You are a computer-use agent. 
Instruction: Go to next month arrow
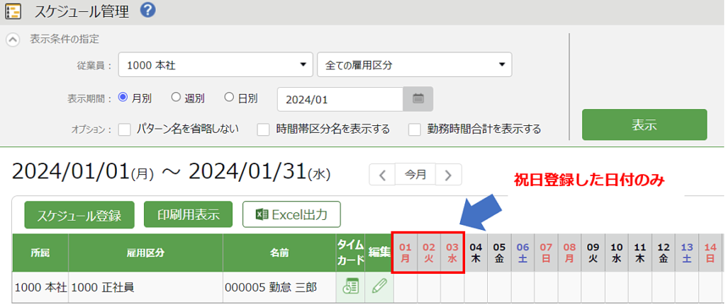coord(449,174)
